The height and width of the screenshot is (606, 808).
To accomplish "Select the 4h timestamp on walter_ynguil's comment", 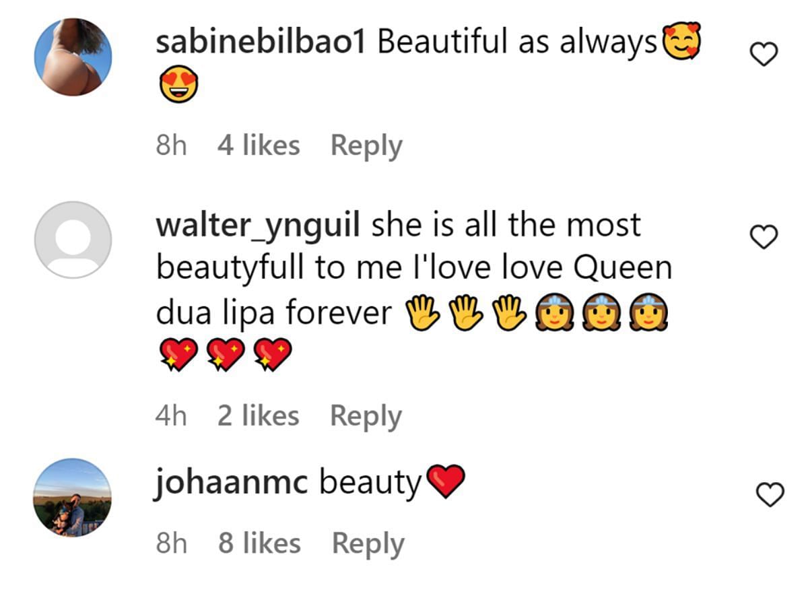I will (170, 415).
